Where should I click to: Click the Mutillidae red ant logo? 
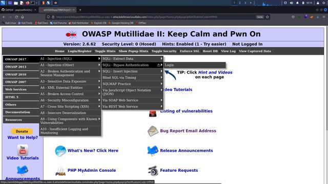[71, 34]
